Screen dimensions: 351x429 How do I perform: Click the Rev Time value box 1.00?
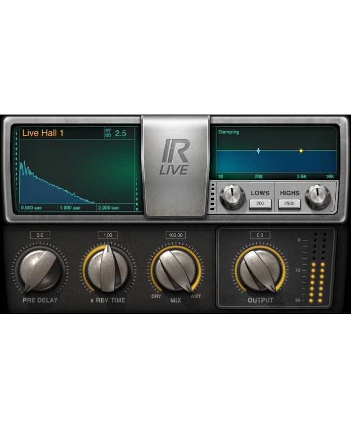pos(107,235)
